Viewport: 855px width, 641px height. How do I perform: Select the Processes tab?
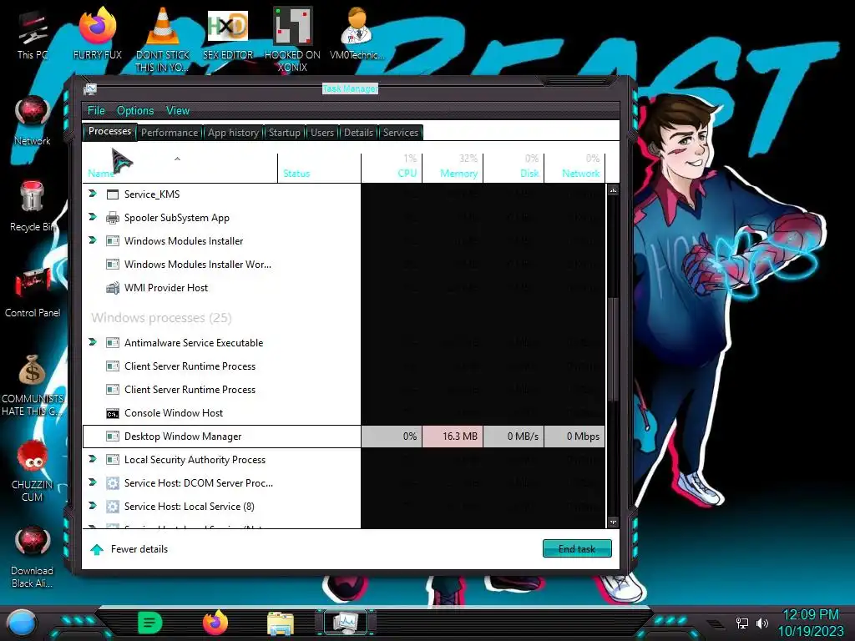pos(109,131)
